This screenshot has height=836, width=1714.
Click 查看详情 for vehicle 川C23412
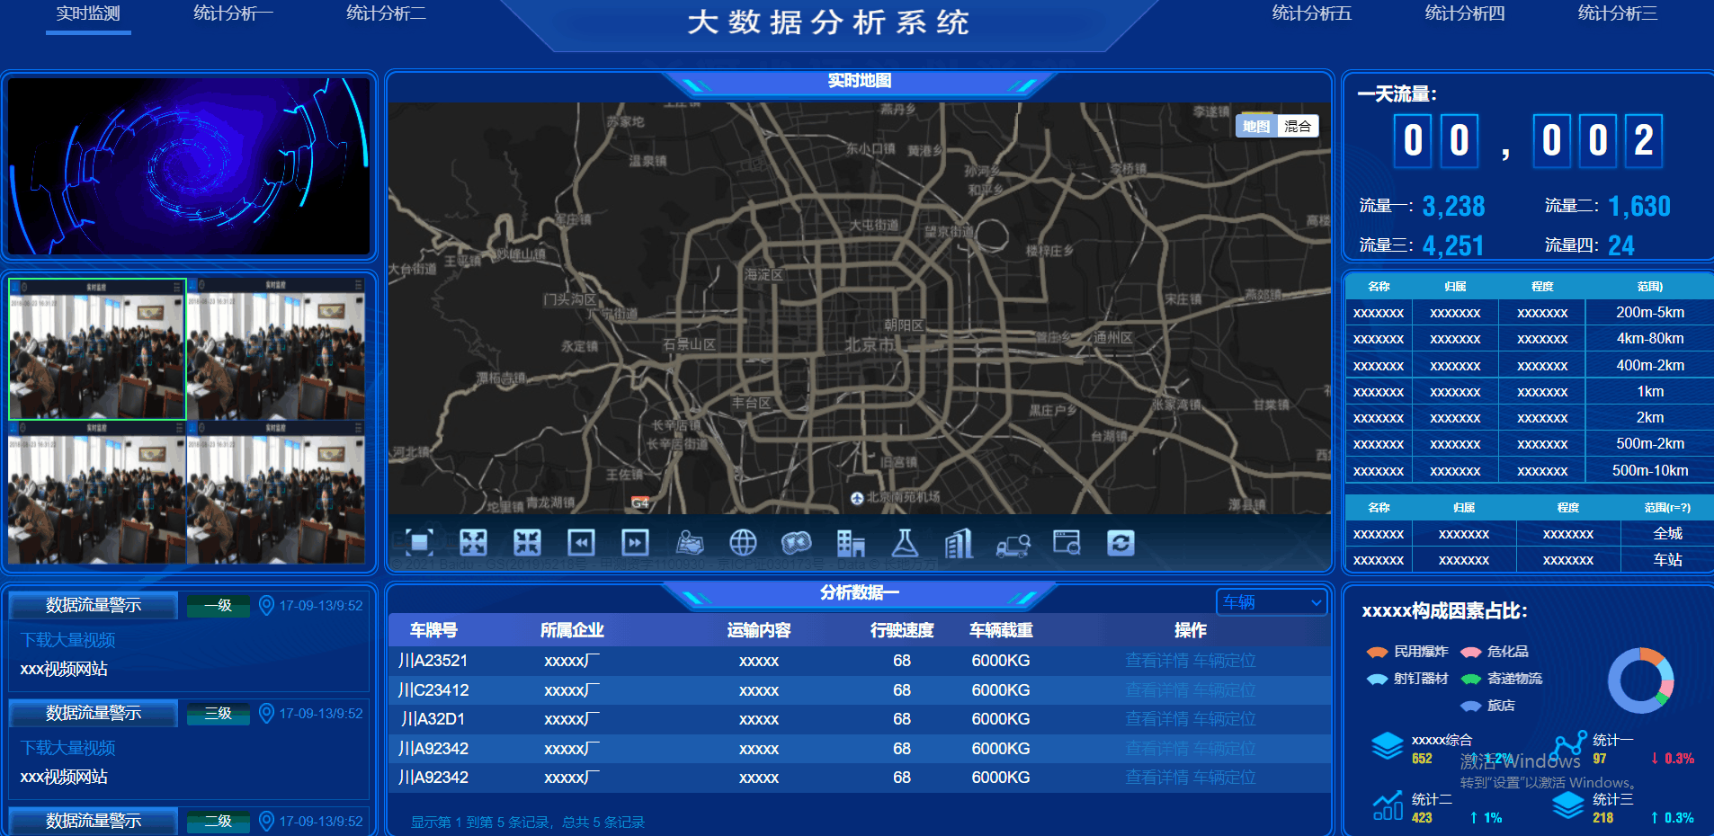pos(1156,690)
